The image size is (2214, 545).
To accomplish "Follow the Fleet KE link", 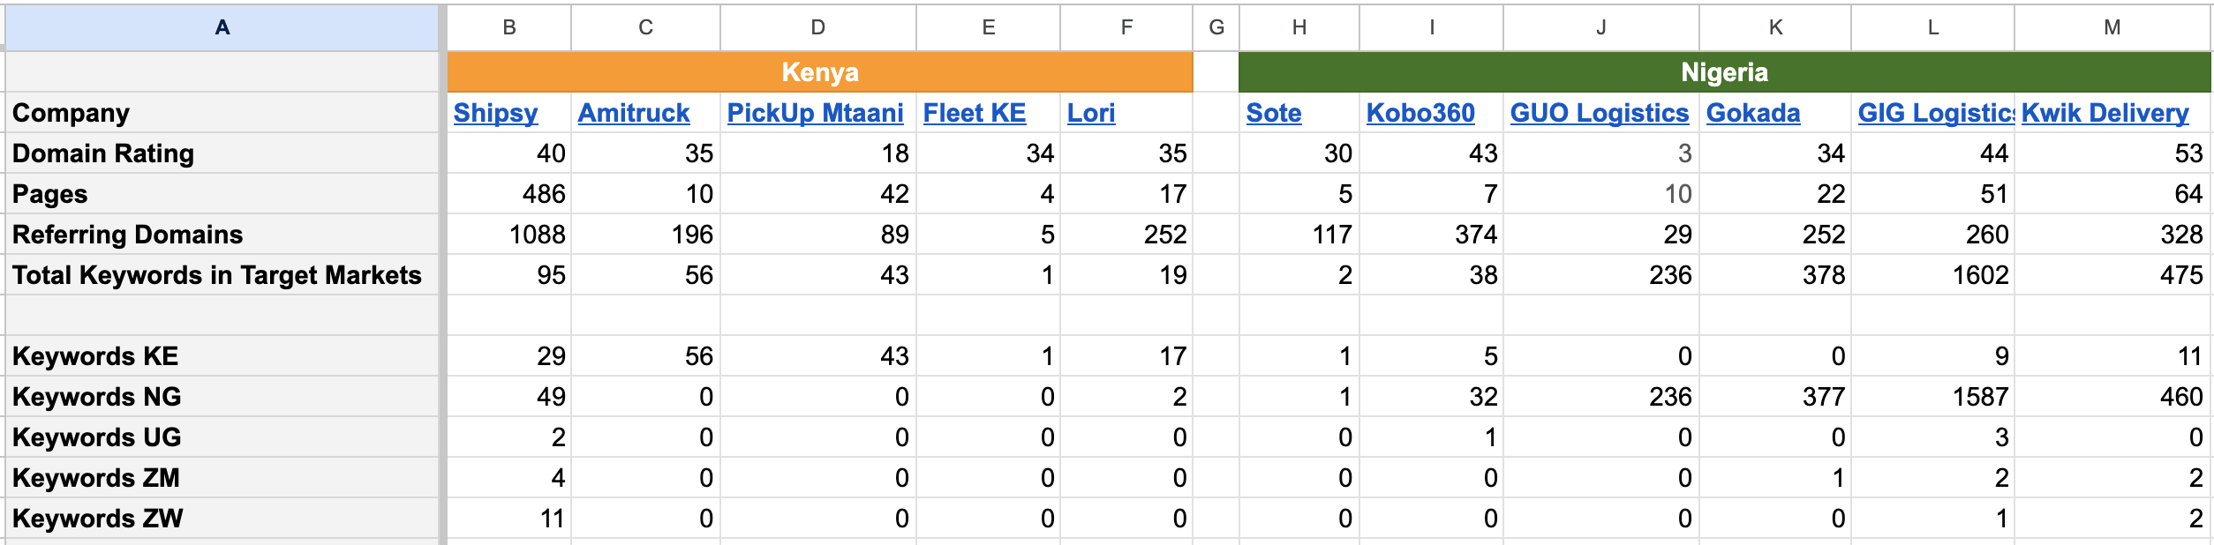I will coord(974,113).
